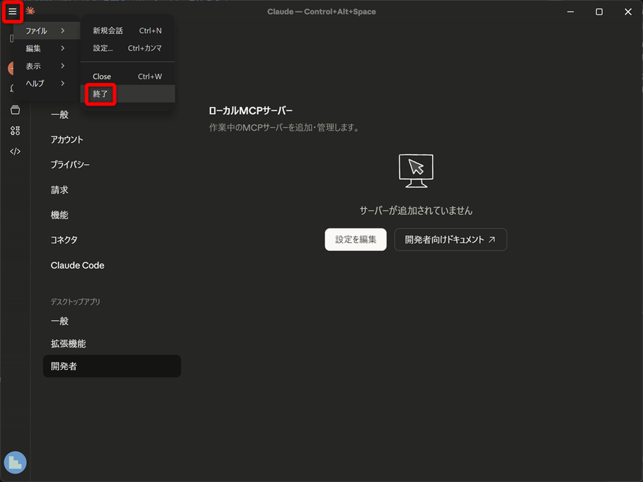Click the projects box icon in the sidebar
643x482 pixels.
[x=15, y=109]
